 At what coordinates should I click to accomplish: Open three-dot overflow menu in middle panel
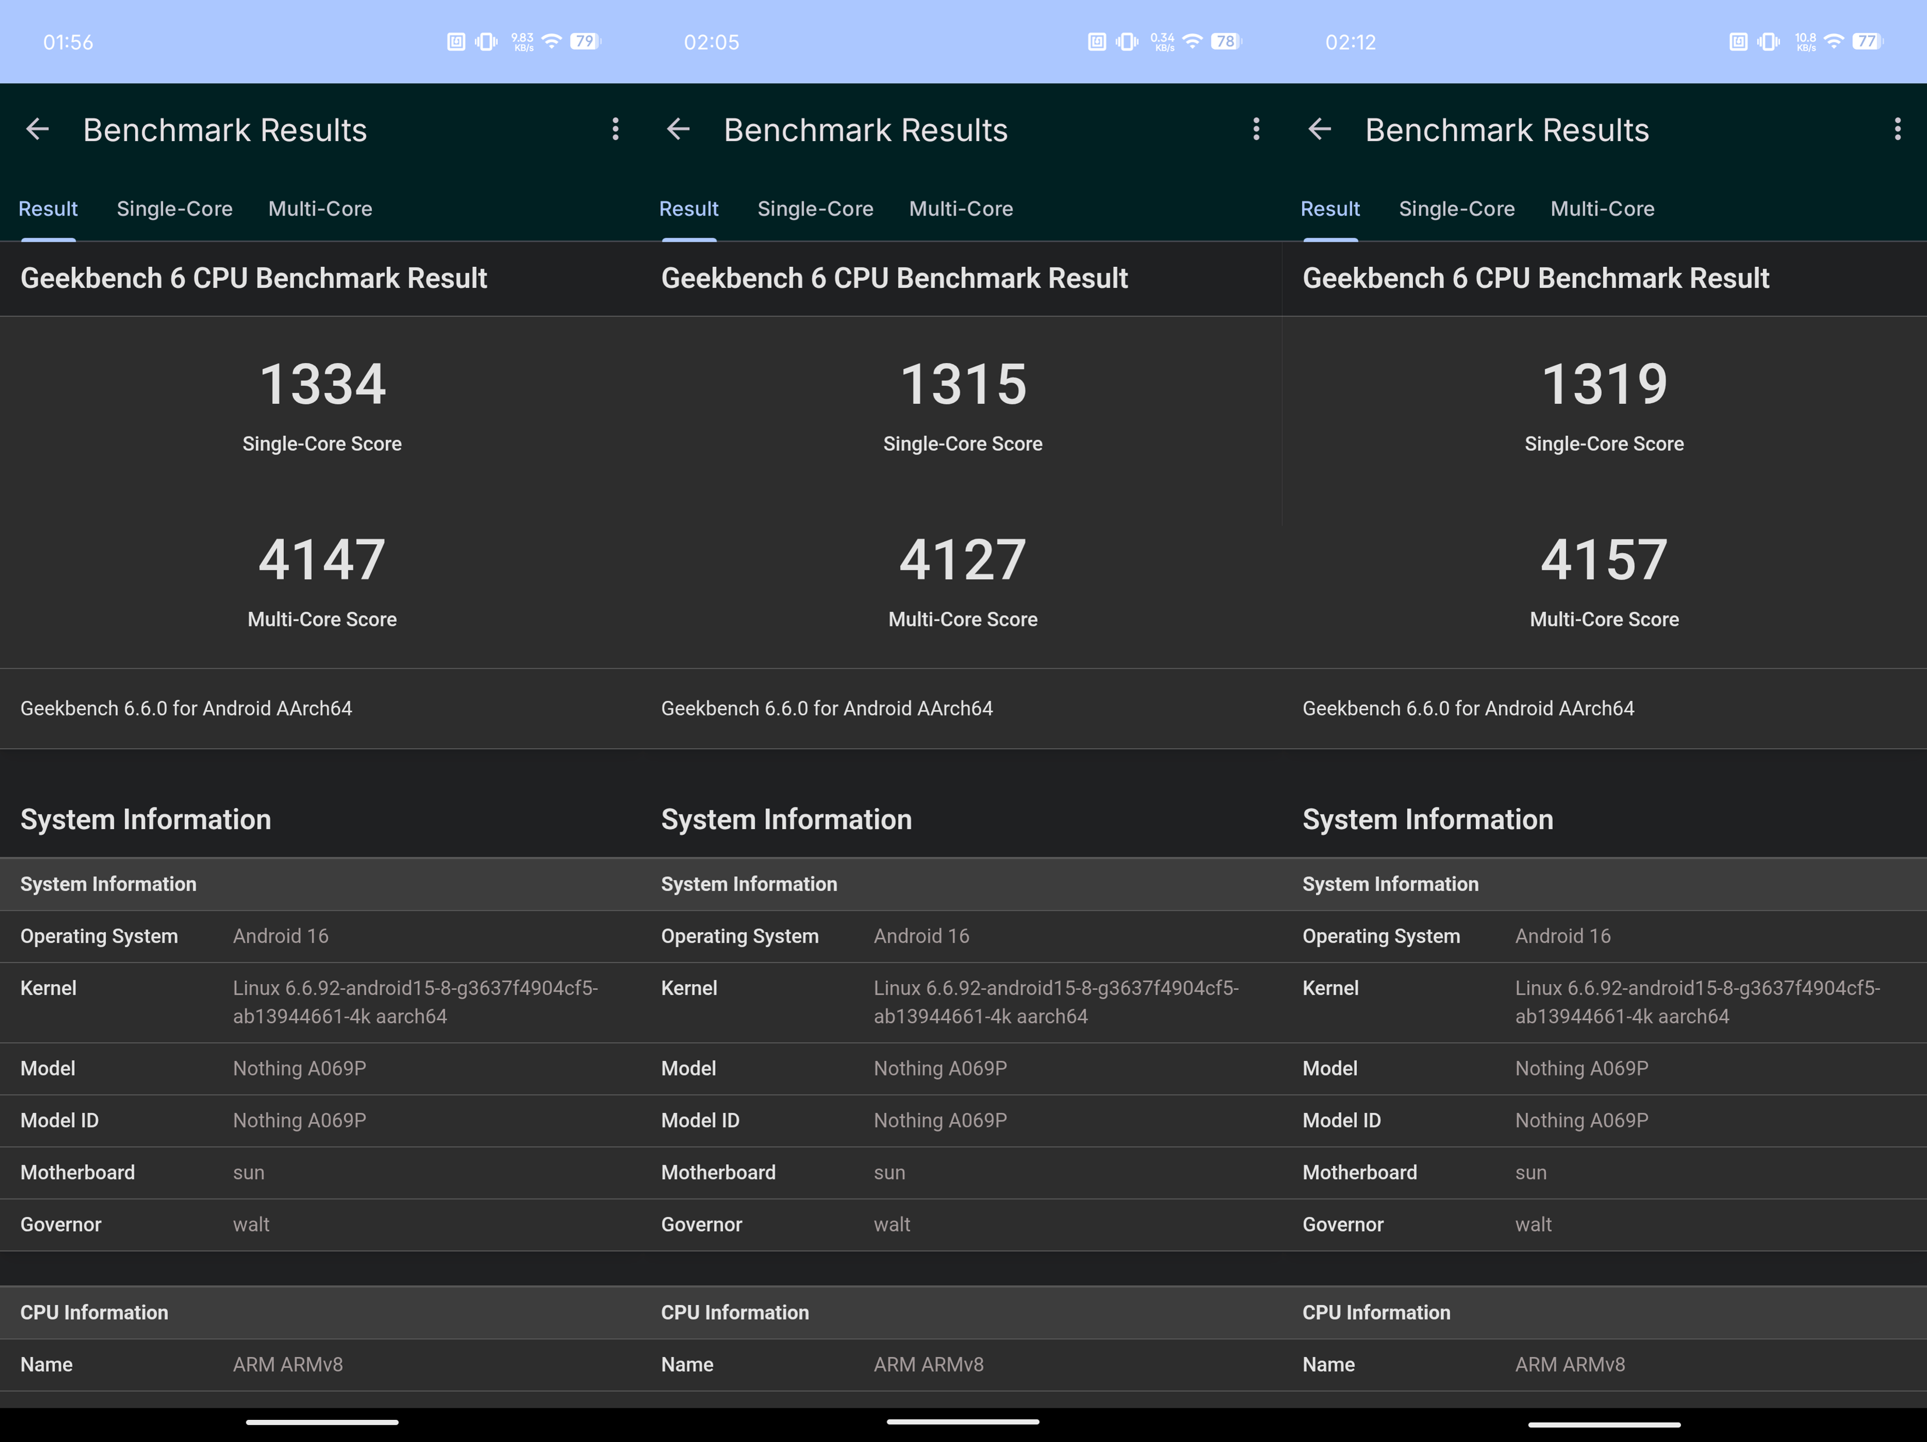tap(1256, 130)
